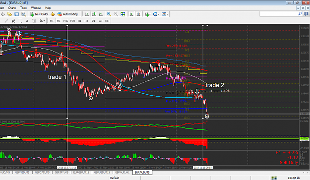Click the New Order button
The image size is (310, 180).
pyautogui.click(x=39, y=14)
